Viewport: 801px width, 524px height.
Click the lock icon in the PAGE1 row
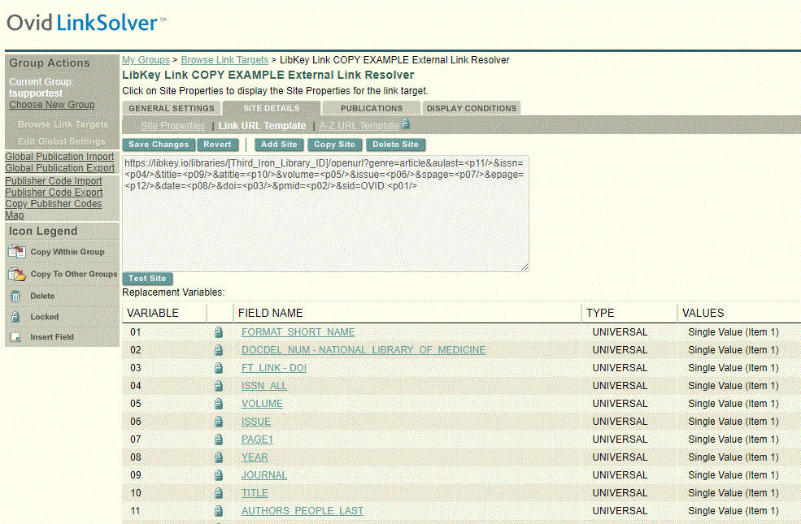[219, 440]
